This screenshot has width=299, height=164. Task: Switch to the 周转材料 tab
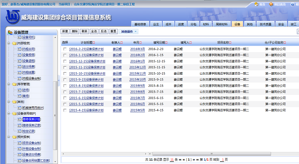tap(222, 24)
